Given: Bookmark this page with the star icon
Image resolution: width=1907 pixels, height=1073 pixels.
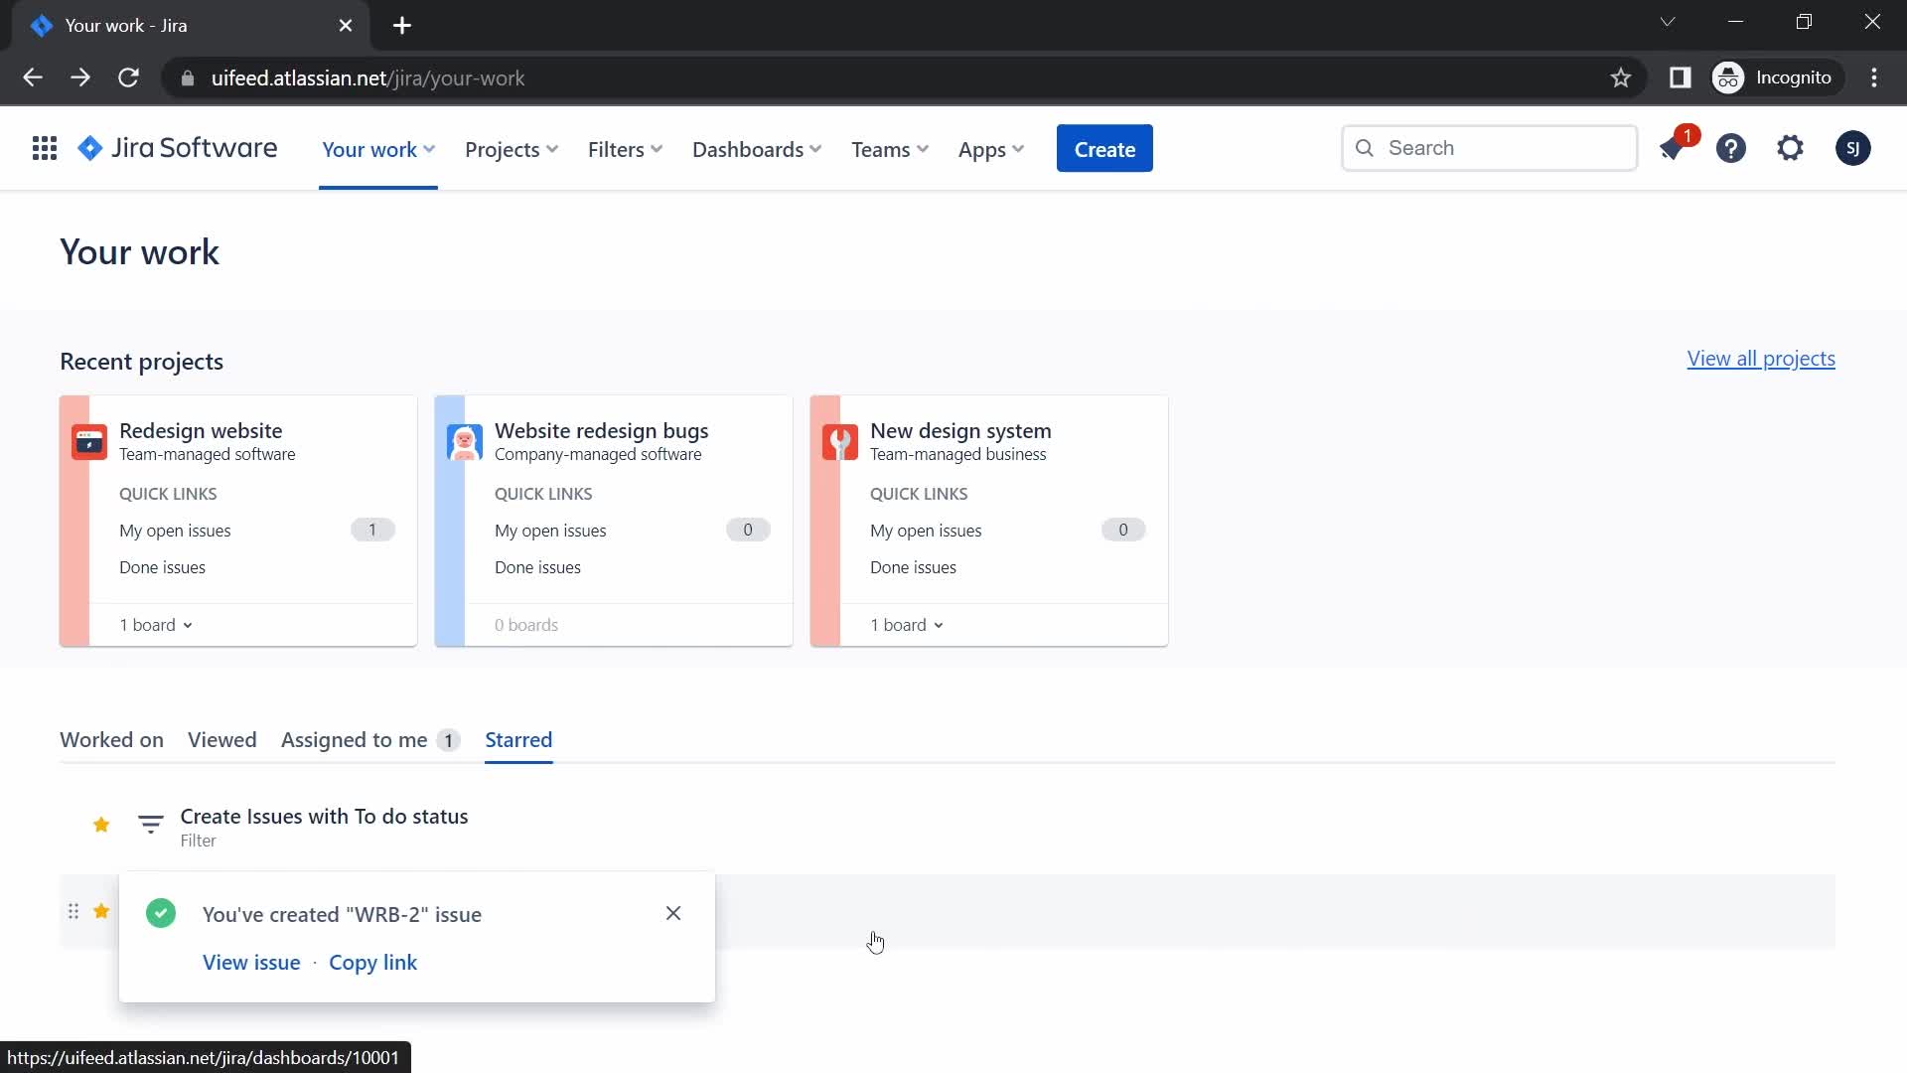Looking at the screenshot, I should (1621, 77).
